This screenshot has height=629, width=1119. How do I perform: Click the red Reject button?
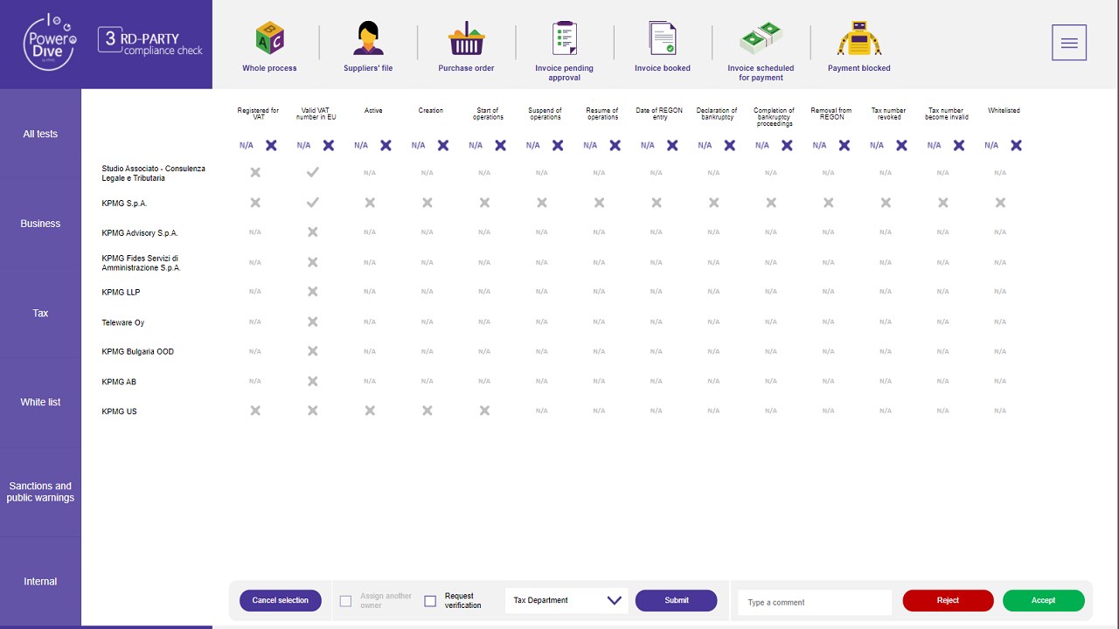coord(948,600)
